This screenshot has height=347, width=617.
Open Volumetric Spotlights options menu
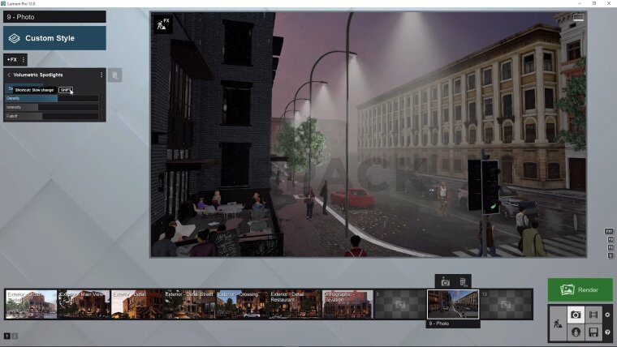point(101,75)
